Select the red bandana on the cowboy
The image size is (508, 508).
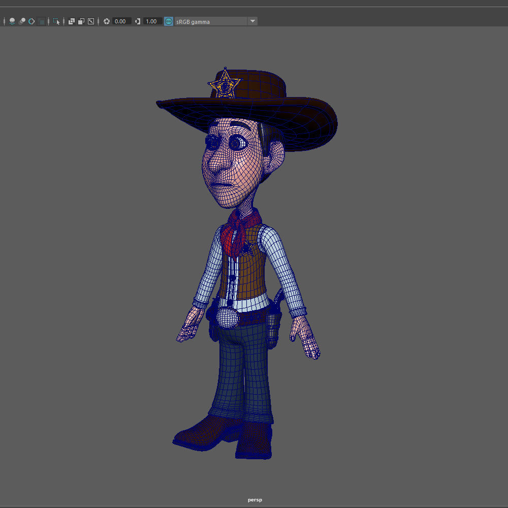click(x=239, y=233)
